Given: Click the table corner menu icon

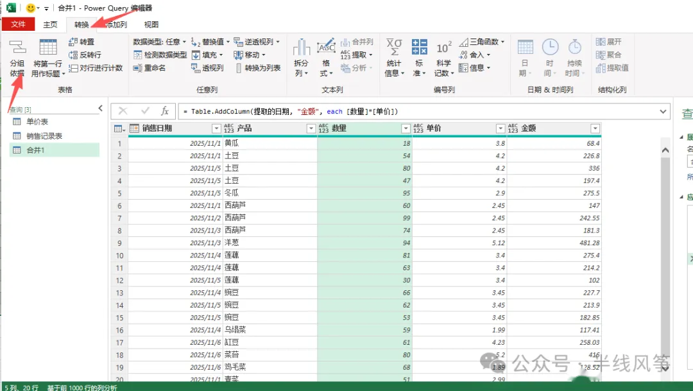Looking at the screenshot, I should pos(119,128).
